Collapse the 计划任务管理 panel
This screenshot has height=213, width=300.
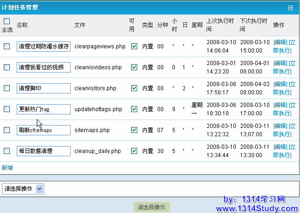coord(291,8)
